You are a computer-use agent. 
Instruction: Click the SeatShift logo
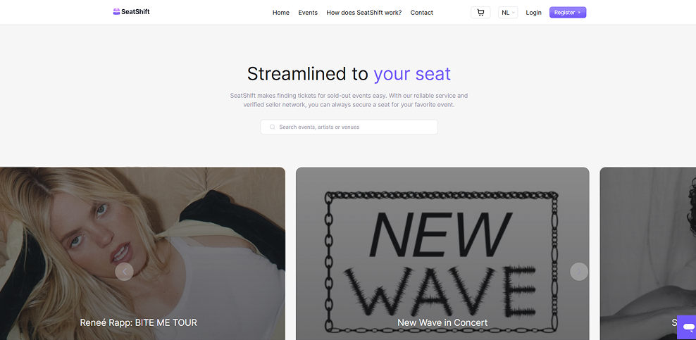[x=132, y=12]
